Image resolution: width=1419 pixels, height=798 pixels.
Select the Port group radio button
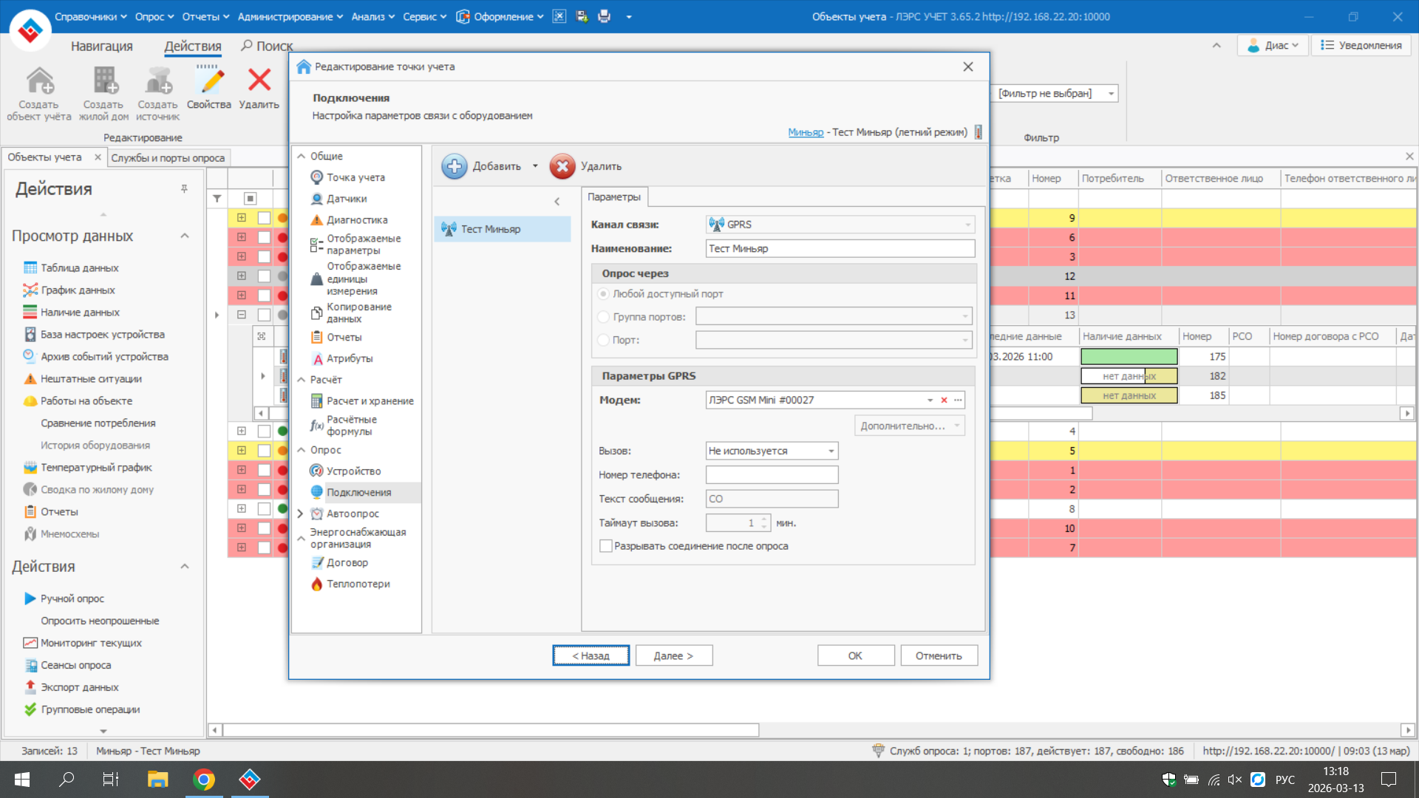[604, 317]
